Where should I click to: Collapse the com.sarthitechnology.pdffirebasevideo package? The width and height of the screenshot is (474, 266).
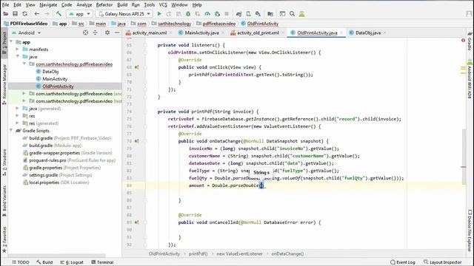[x=24, y=64]
